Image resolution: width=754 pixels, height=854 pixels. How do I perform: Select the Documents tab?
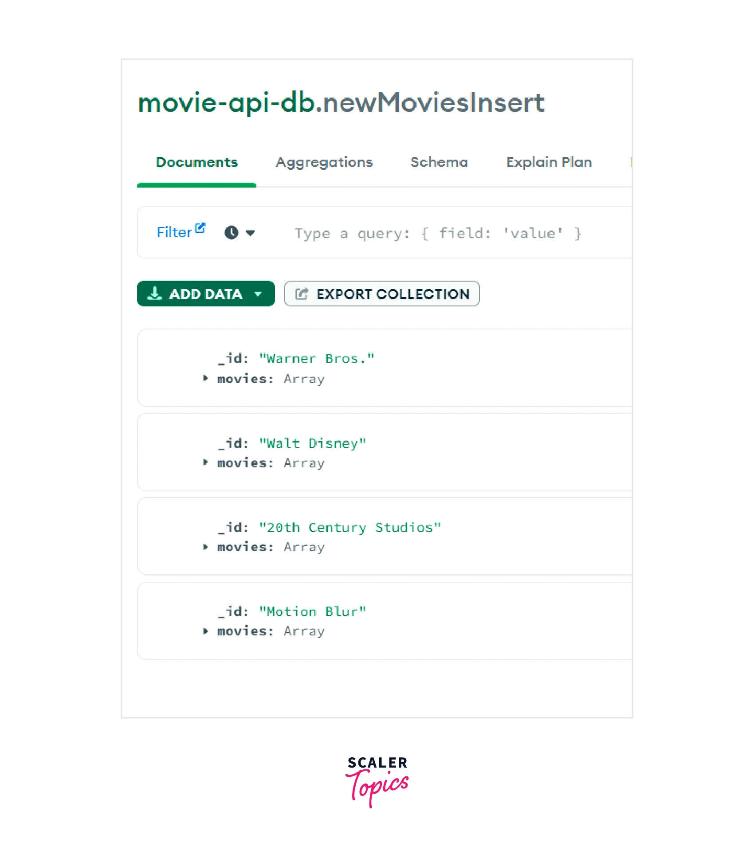pyautogui.click(x=196, y=162)
